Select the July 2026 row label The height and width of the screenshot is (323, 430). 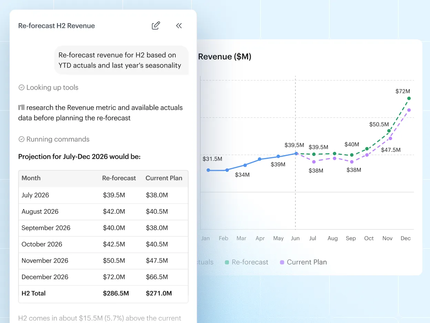(x=35, y=195)
